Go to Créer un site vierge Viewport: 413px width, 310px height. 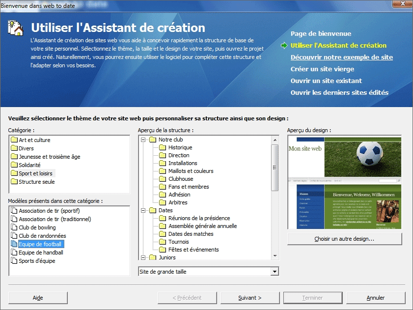[322, 69]
